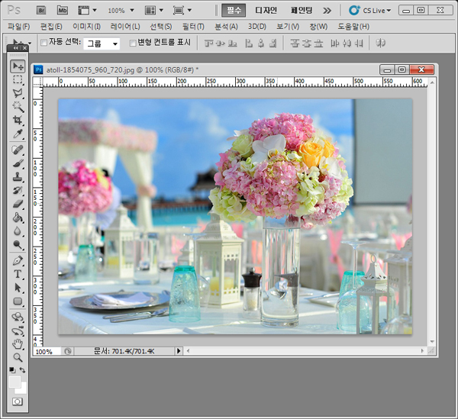Open the 그룹 auto-select dropdown
The height and width of the screenshot is (419, 458).
[102, 44]
